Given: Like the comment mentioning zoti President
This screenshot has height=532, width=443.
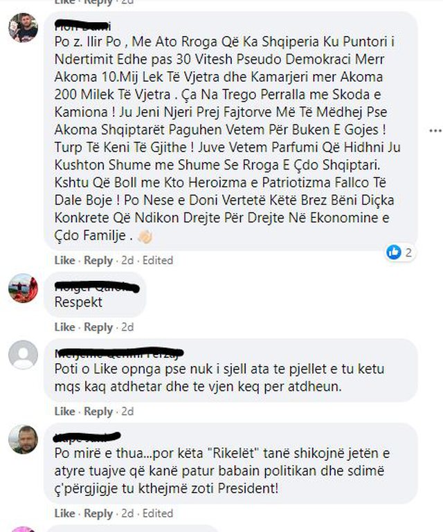Looking at the screenshot, I should (x=64, y=513).
